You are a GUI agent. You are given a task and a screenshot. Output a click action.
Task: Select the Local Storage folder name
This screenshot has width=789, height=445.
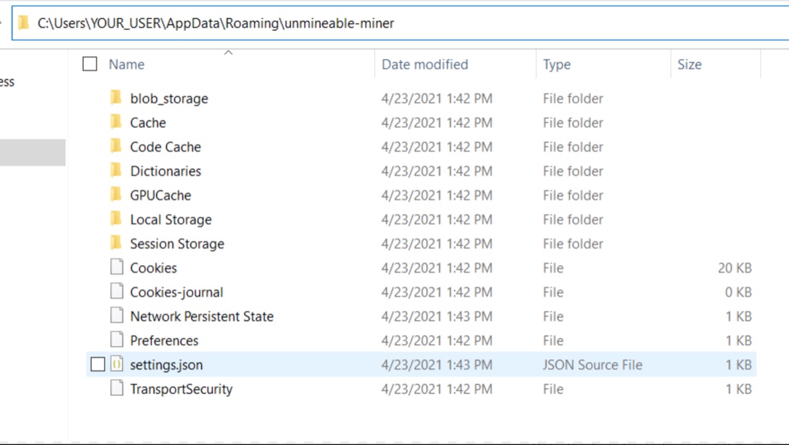[171, 219]
